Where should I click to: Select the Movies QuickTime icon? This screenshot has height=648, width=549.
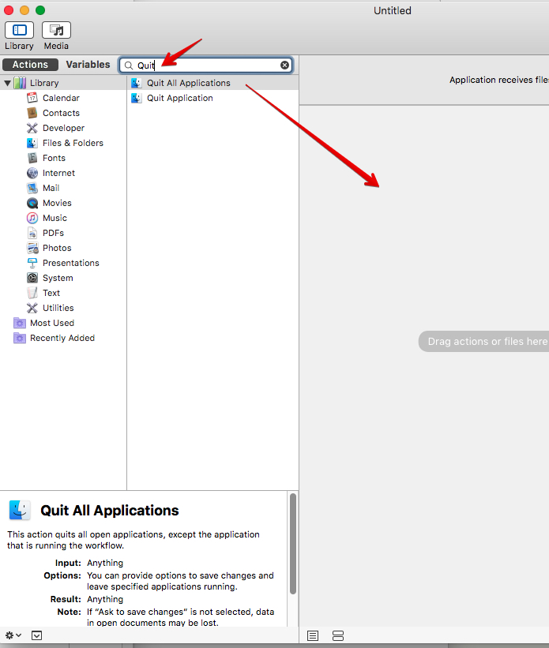32,203
